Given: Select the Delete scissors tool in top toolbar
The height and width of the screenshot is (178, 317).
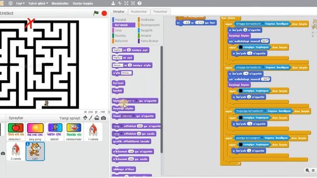Looking at the screenshot, I should (x=120, y=3).
